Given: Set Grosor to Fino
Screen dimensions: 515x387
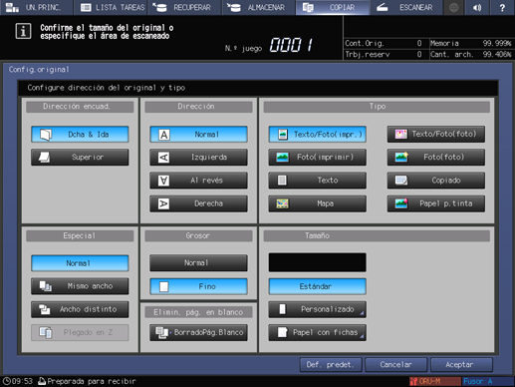Looking at the screenshot, I should (x=198, y=286).
